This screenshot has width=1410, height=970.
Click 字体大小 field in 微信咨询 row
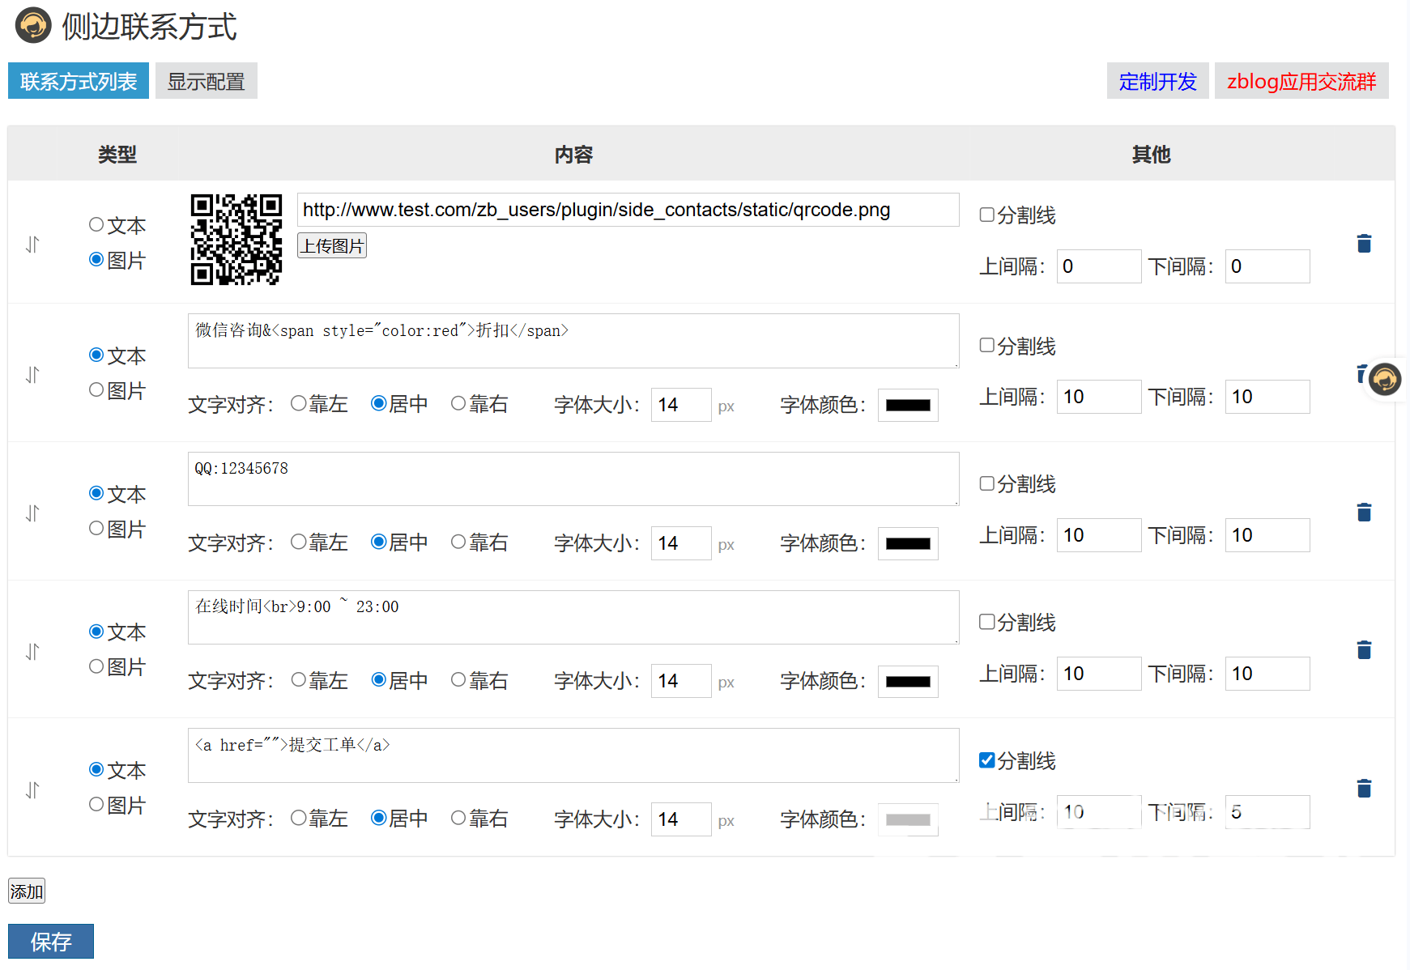[x=681, y=405]
